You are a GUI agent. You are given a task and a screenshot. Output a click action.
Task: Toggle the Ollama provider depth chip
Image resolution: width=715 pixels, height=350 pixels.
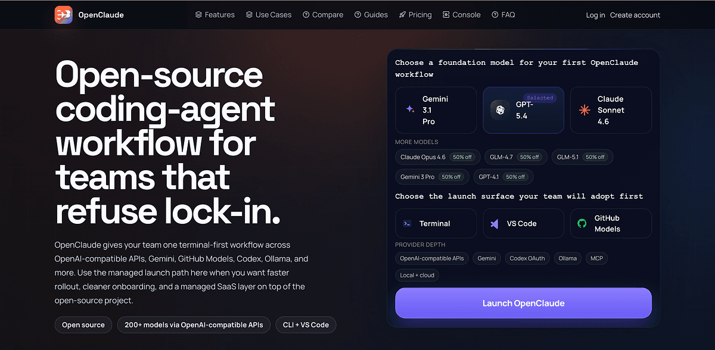(x=567, y=258)
